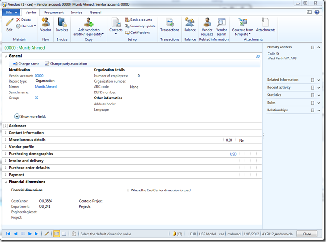Screen dimensions: 326x242
Task: Open vendor account 00000 link
Action: coord(39,76)
